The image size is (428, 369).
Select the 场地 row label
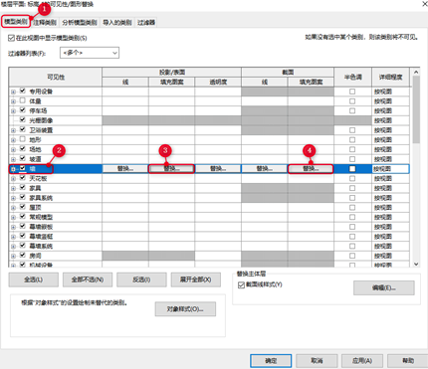coord(35,149)
